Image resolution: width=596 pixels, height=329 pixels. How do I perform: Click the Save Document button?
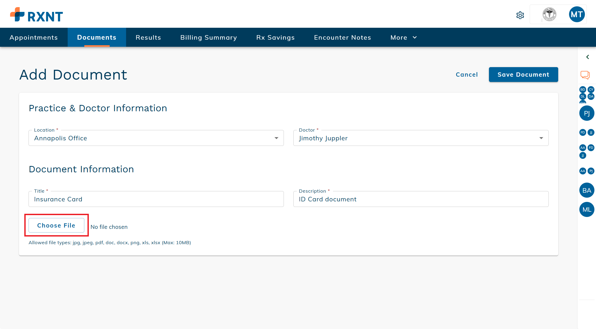[523, 75]
